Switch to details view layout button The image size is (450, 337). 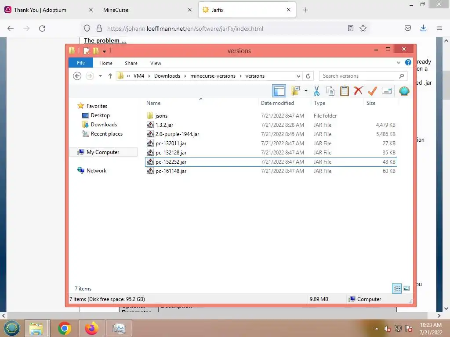coord(397,288)
